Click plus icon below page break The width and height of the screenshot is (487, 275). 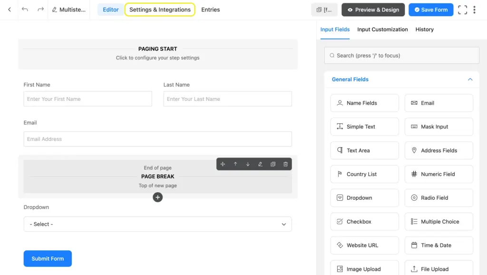tap(158, 197)
